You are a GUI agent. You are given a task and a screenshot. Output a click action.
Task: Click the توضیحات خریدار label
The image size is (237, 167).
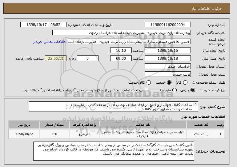211,151
